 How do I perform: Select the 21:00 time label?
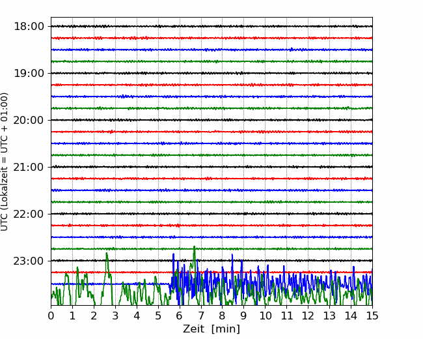pos(29,167)
